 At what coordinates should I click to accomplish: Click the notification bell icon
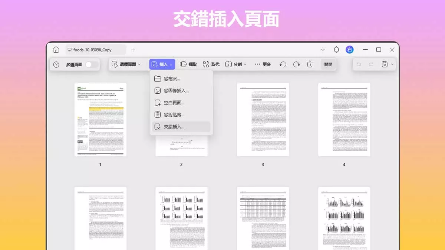tap(336, 49)
